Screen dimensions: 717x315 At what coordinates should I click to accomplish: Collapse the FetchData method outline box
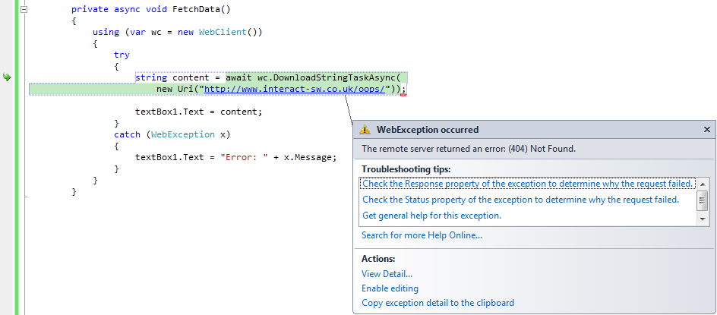[24, 9]
